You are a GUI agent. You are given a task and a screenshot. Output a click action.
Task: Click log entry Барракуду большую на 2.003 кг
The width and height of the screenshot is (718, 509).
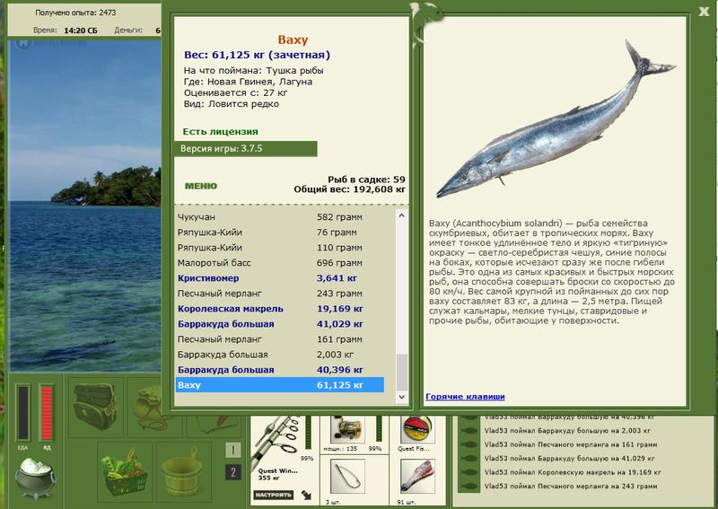567,431
